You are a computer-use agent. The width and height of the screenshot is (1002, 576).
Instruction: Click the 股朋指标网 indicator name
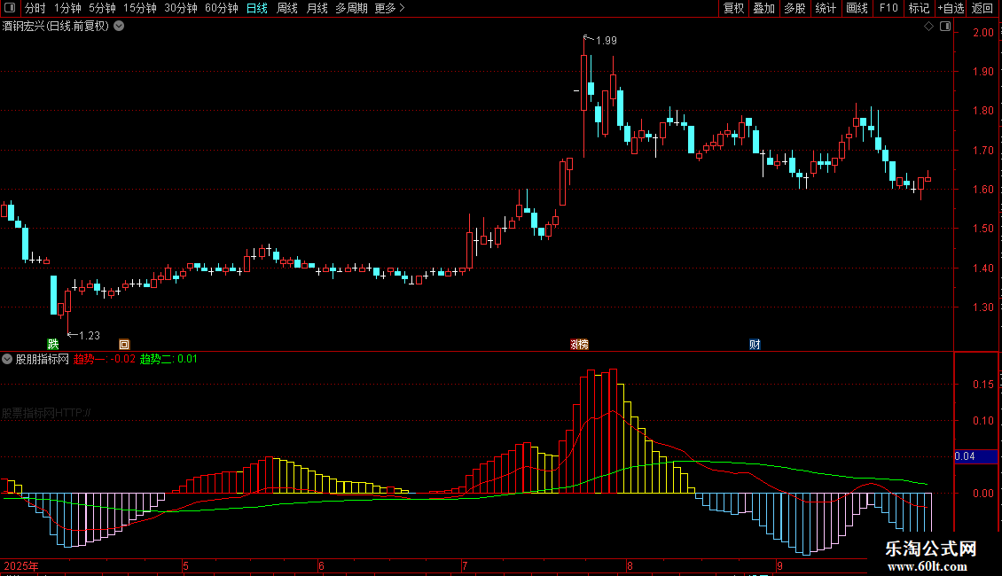pyautogui.click(x=43, y=359)
